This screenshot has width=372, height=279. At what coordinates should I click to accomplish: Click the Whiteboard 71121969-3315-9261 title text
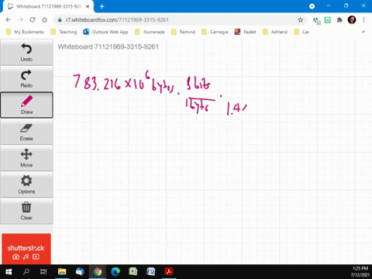point(108,46)
